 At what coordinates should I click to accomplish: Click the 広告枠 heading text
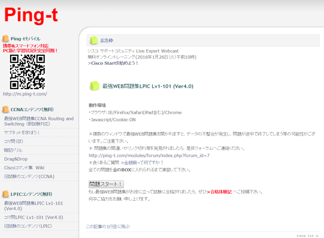[107, 41]
